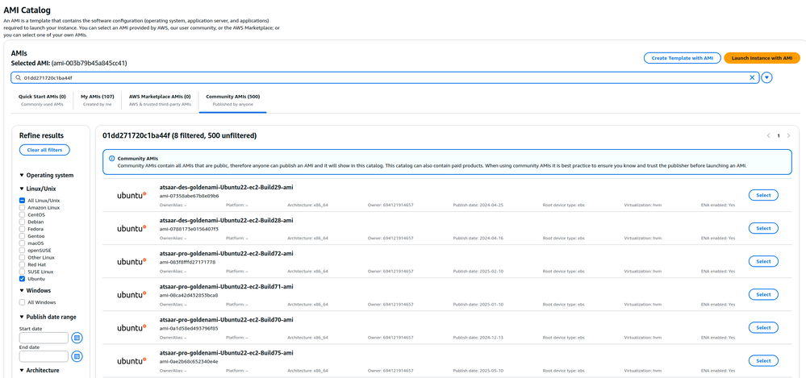Clear the search field with the X icon
Image resolution: width=806 pixels, height=378 pixels.
[752, 77]
